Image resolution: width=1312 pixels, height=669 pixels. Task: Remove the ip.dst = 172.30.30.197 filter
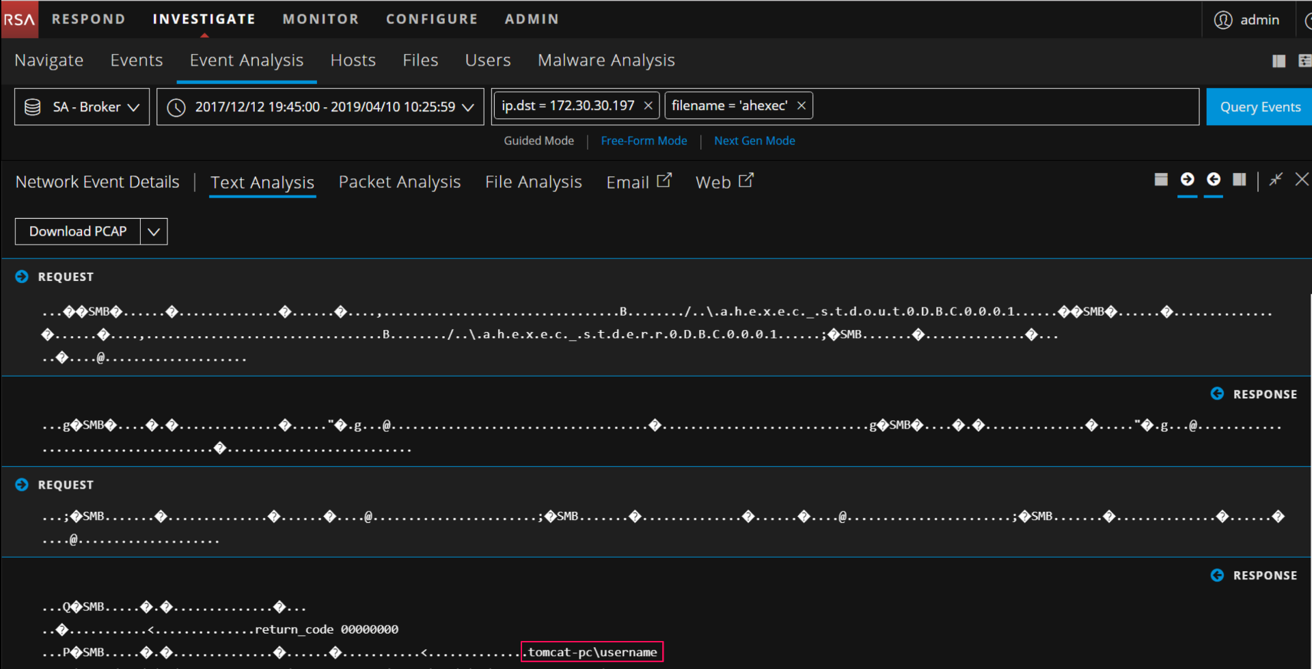(648, 106)
